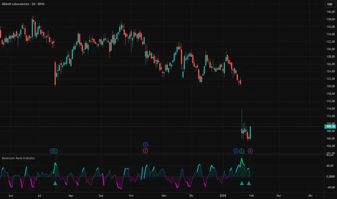337x199 pixels.
Task: Click the 118,00 price axis label
Action: coord(330,94)
